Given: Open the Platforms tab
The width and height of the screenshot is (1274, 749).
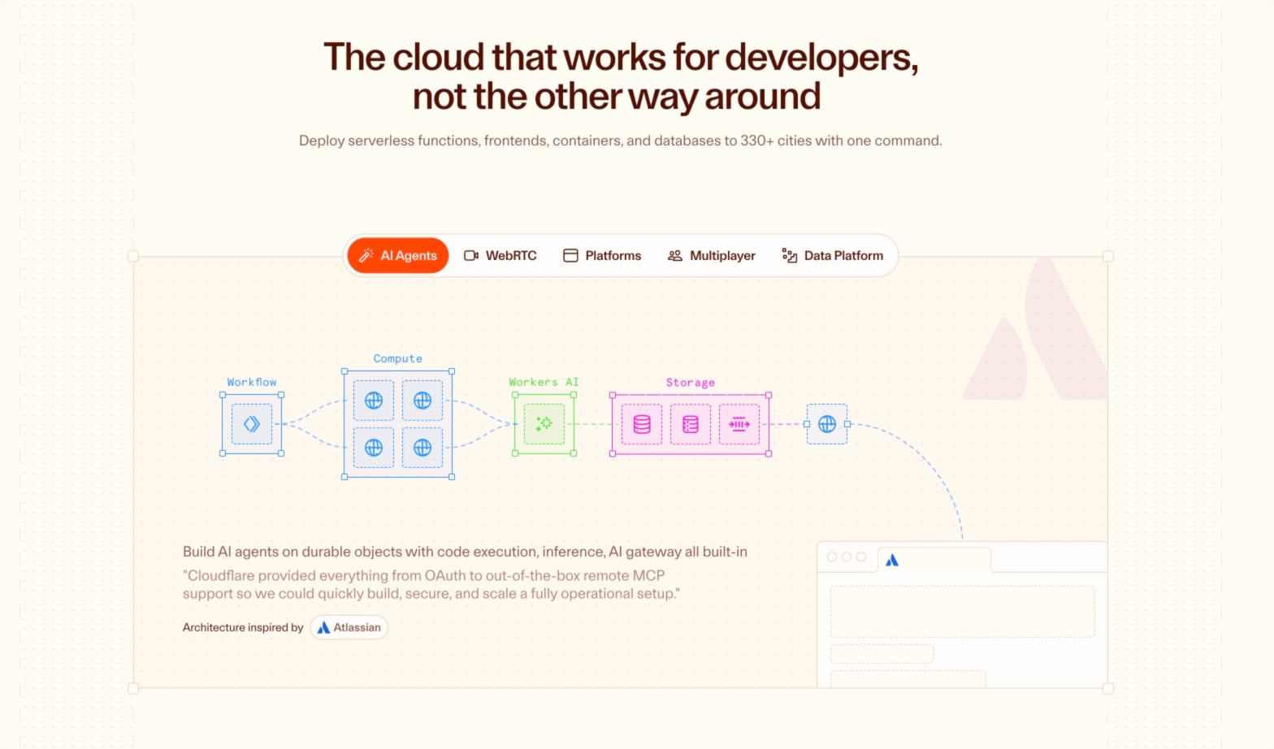Looking at the screenshot, I should coord(602,256).
